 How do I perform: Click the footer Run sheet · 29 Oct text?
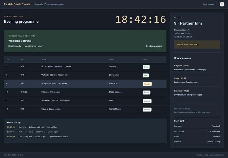tap(14, 155)
